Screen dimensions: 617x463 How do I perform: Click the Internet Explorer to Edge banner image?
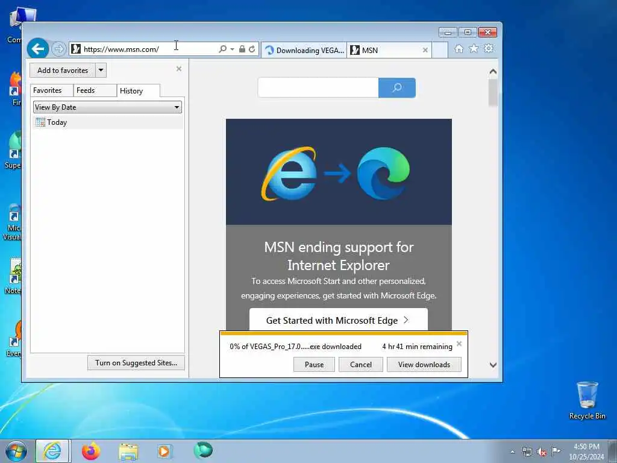(x=339, y=172)
